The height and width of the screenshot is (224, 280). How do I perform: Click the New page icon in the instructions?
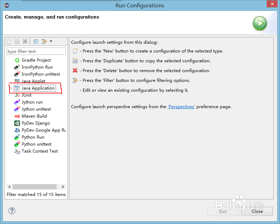coord(75,51)
